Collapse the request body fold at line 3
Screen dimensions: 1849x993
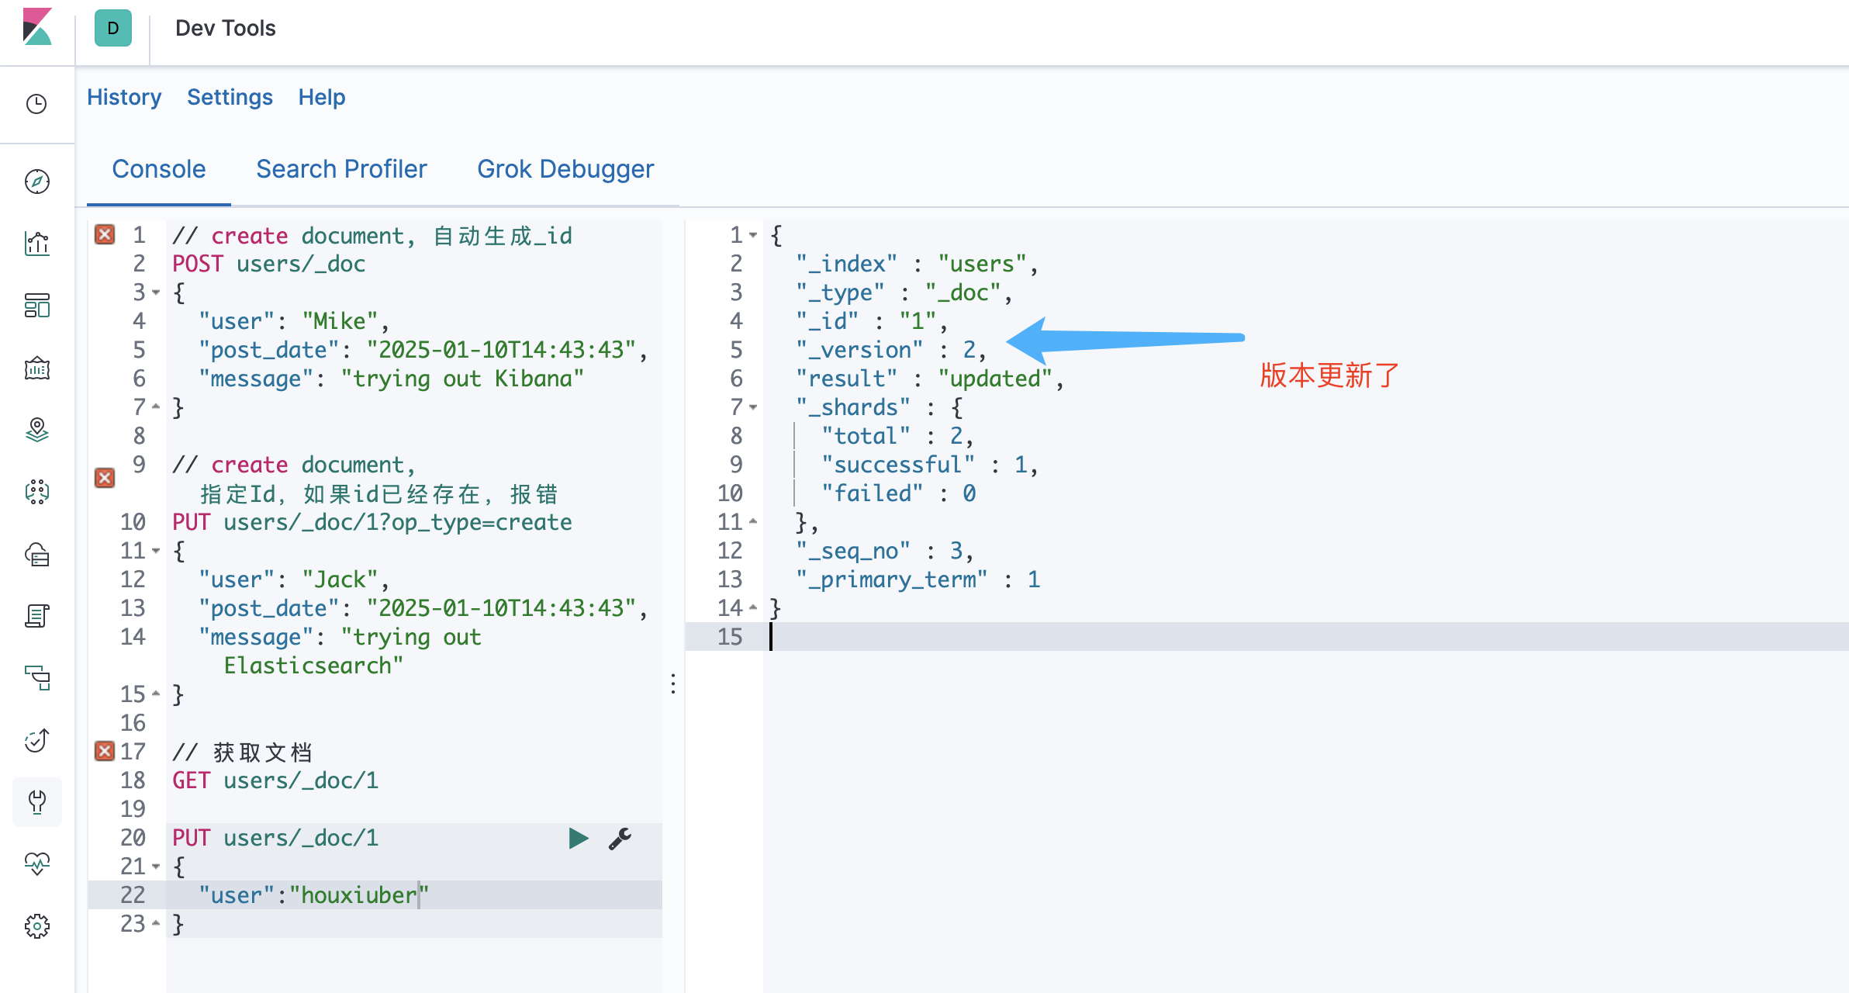pyautogui.click(x=156, y=293)
